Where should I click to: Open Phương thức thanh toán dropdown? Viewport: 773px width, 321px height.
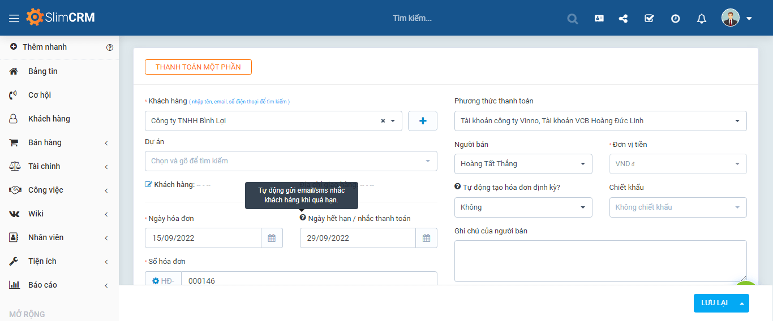pos(600,121)
